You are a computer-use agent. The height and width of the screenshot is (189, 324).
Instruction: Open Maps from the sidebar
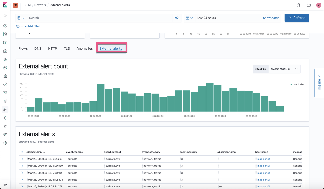pos(5,59)
